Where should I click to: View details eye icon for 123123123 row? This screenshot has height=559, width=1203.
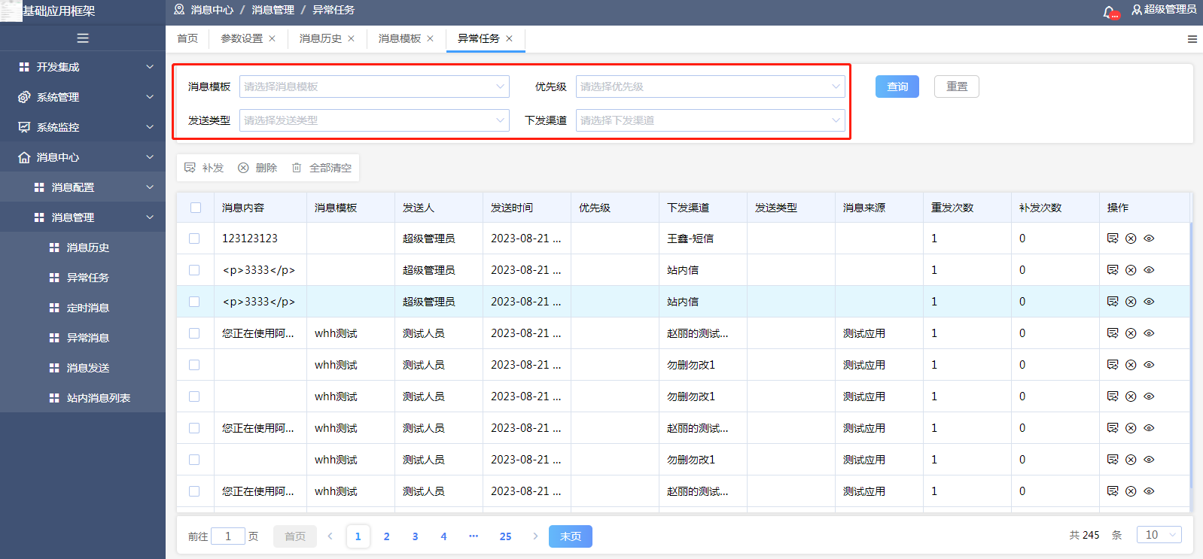click(1149, 238)
